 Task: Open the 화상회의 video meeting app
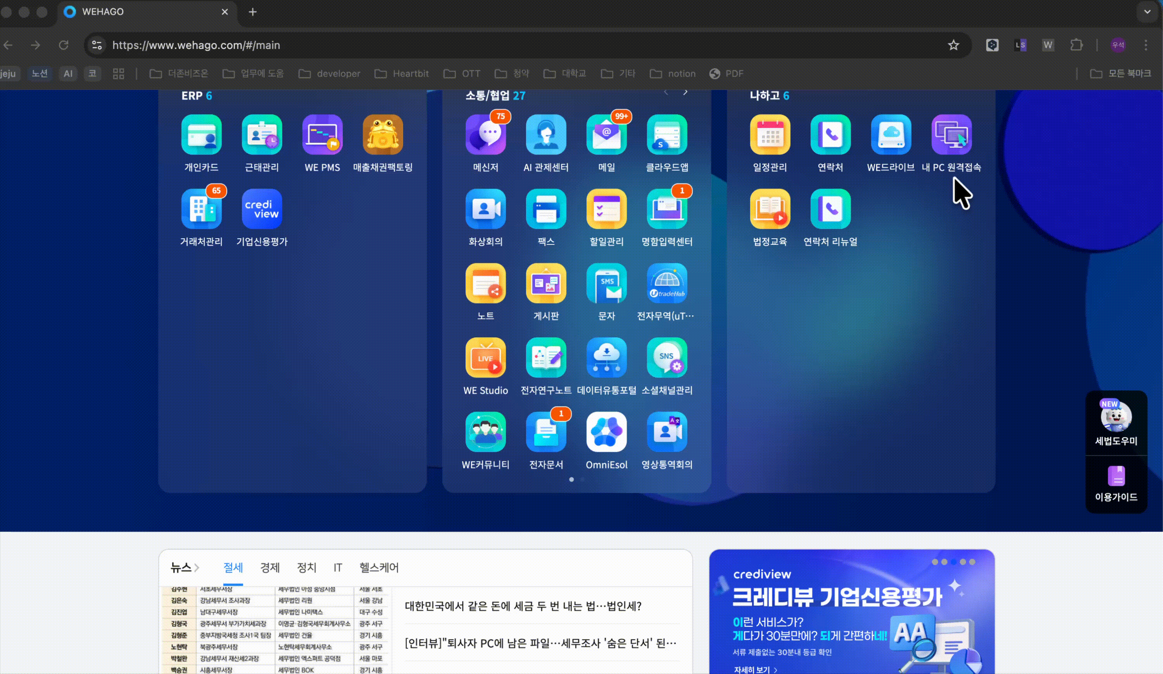tap(485, 209)
